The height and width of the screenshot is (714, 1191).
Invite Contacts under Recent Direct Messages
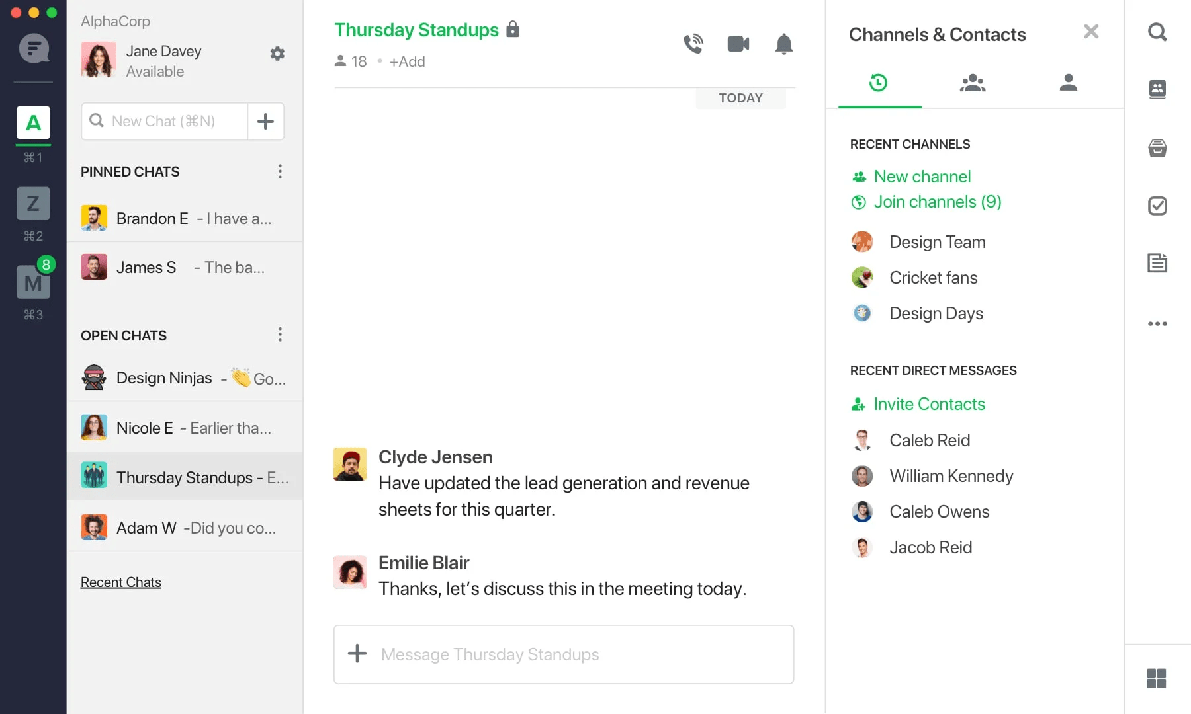929,403
